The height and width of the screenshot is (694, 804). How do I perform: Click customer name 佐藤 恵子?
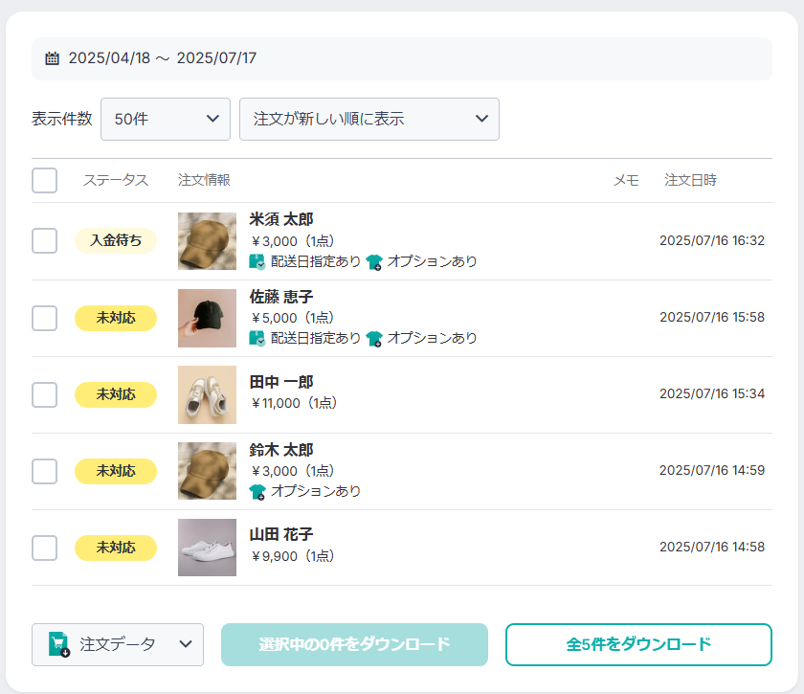point(281,297)
